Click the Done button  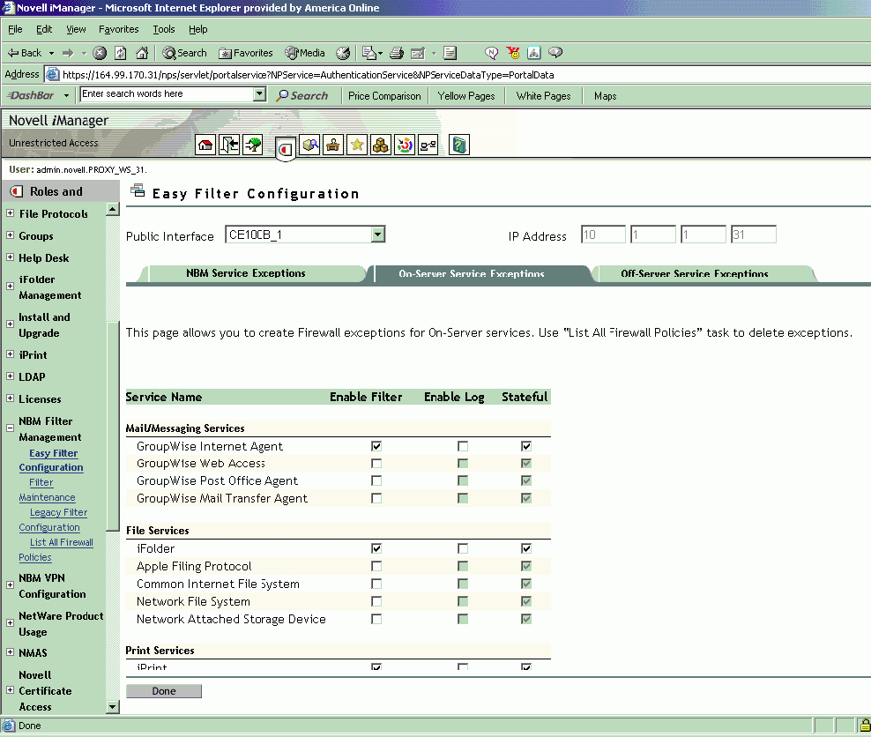click(164, 691)
